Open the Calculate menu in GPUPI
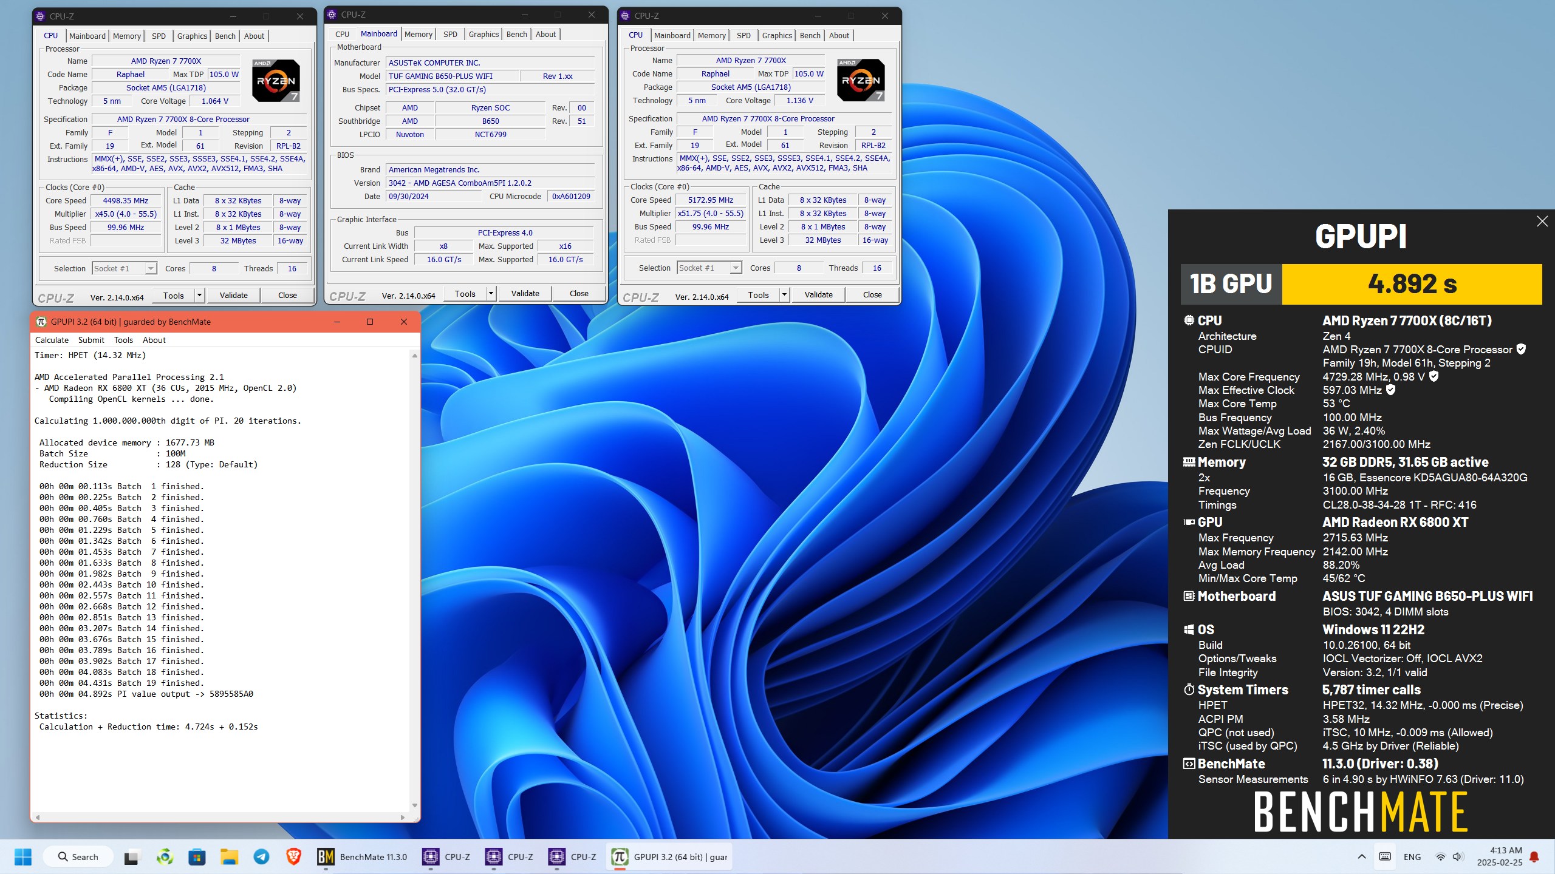The width and height of the screenshot is (1555, 874). (x=52, y=340)
